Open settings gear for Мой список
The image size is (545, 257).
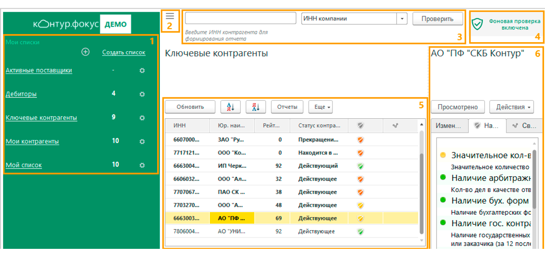click(142, 165)
